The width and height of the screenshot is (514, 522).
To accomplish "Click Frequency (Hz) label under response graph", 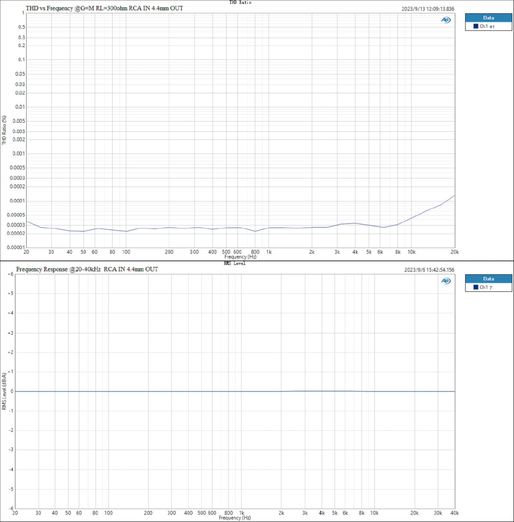I will click(x=235, y=518).
